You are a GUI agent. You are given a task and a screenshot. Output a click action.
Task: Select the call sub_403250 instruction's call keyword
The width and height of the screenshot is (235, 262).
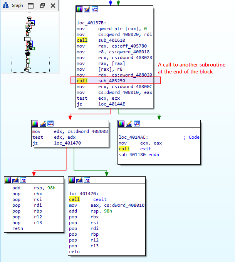82,81
